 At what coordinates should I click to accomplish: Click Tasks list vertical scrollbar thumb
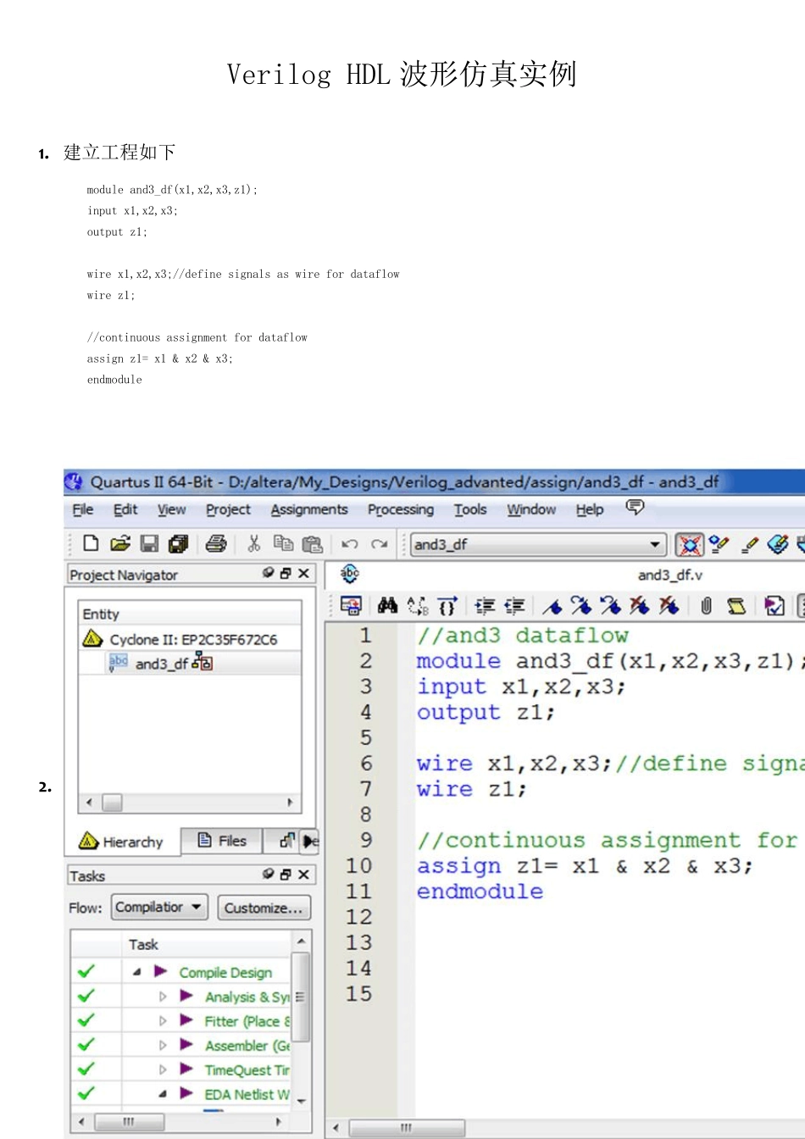300,997
